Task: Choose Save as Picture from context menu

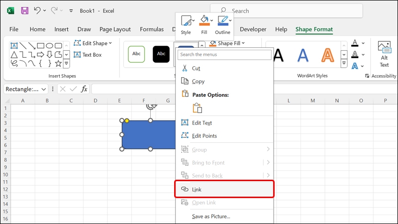Action: point(225,217)
